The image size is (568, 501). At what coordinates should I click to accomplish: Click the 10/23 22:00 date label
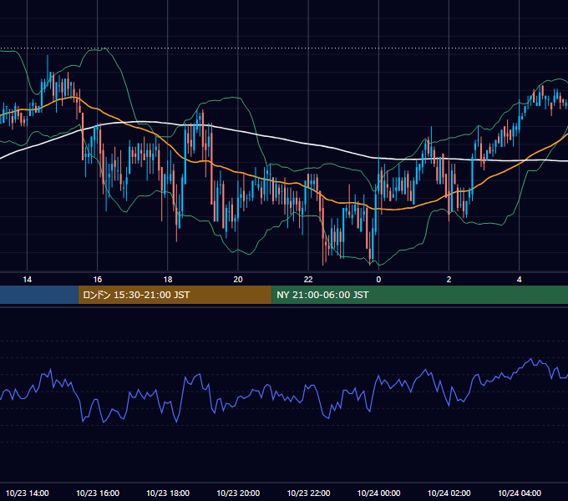pyautogui.click(x=308, y=493)
